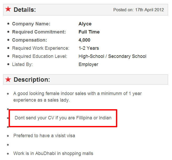Click the Company Name label

click(x=31, y=24)
